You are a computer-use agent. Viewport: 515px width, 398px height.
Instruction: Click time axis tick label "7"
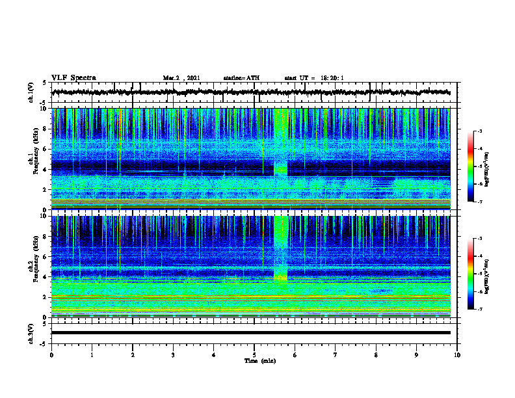(336, 355)
